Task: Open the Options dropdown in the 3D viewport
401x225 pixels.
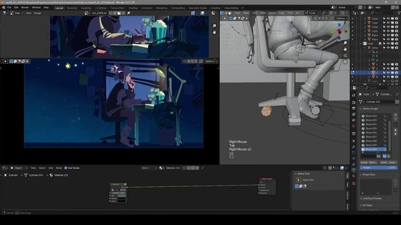Action: click(x=341, y=18)
